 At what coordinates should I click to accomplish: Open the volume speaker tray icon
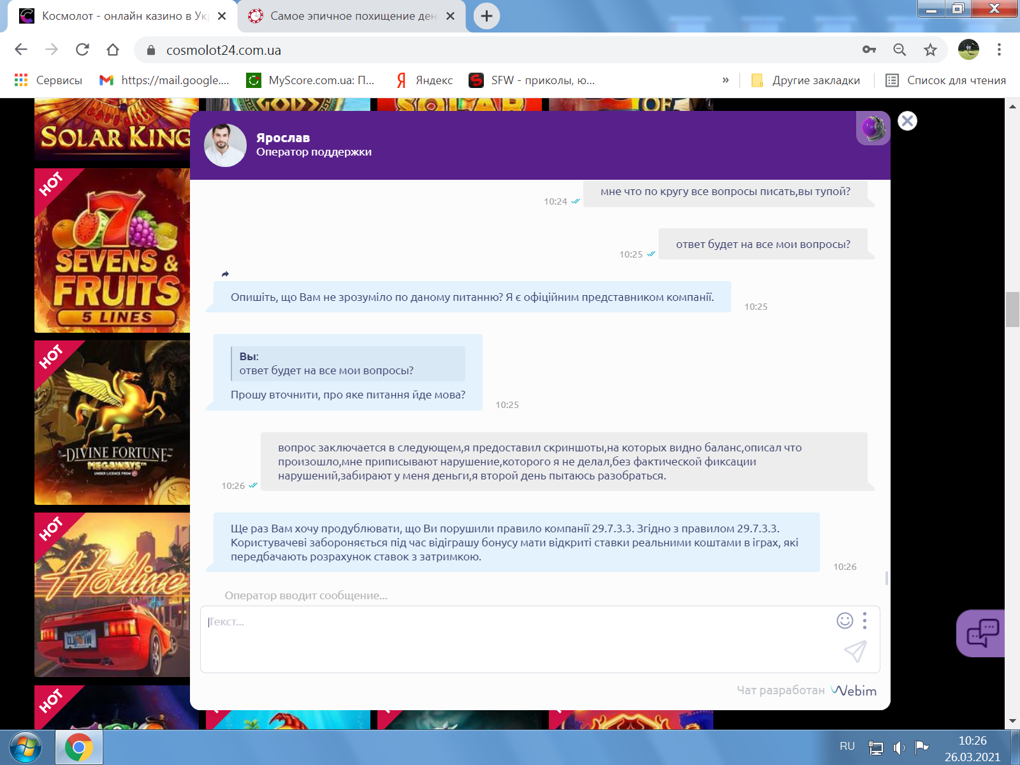[899, 747]
